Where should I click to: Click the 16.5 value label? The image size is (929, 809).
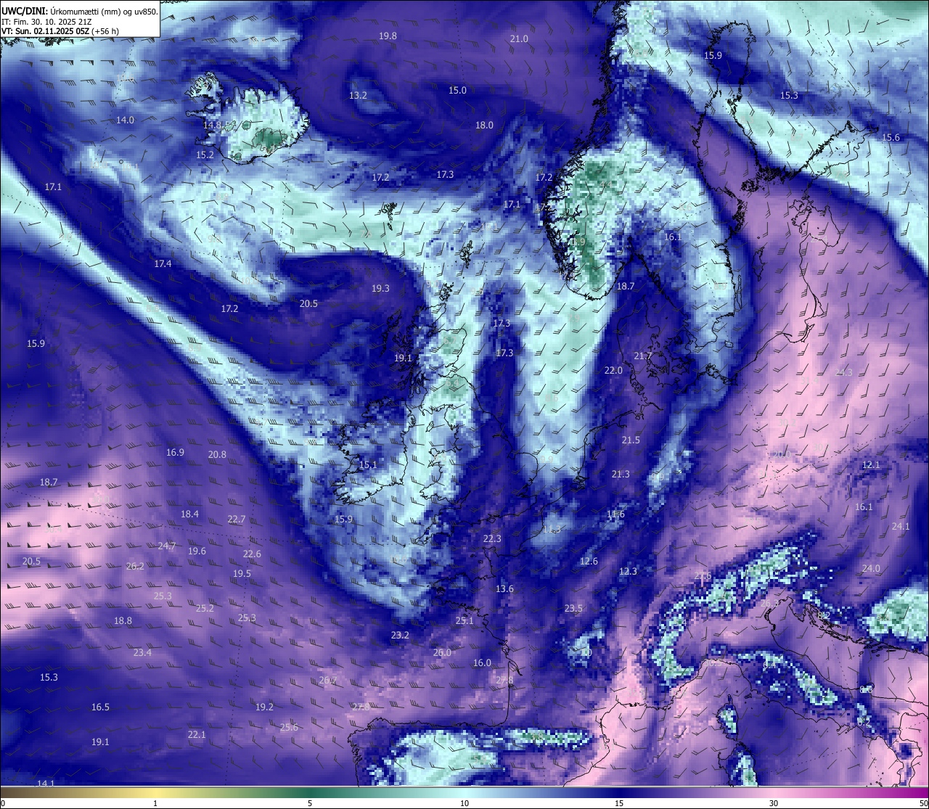tap(100, 707)
